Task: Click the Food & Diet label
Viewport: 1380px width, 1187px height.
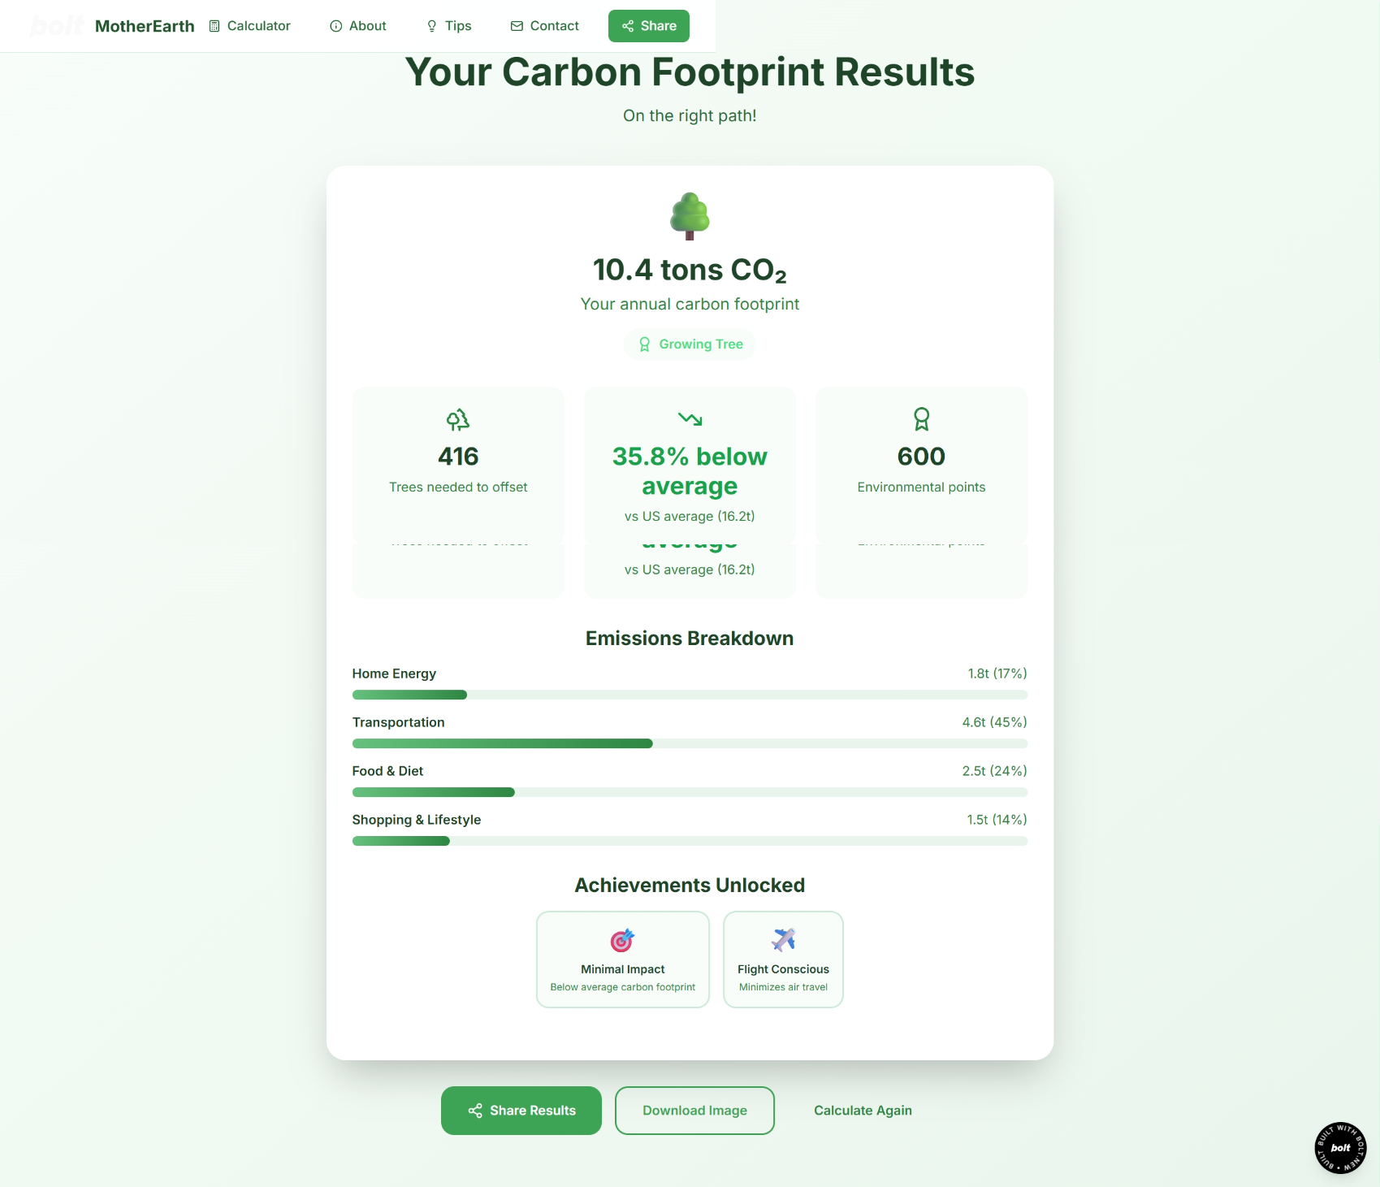Action: [x=387, y=771]
